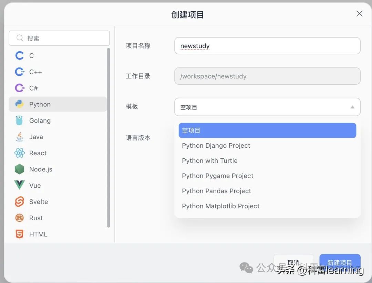Viewport: 372px width, 283px height.
Task: Click the HTML5 shield icon
Action: 19,234
